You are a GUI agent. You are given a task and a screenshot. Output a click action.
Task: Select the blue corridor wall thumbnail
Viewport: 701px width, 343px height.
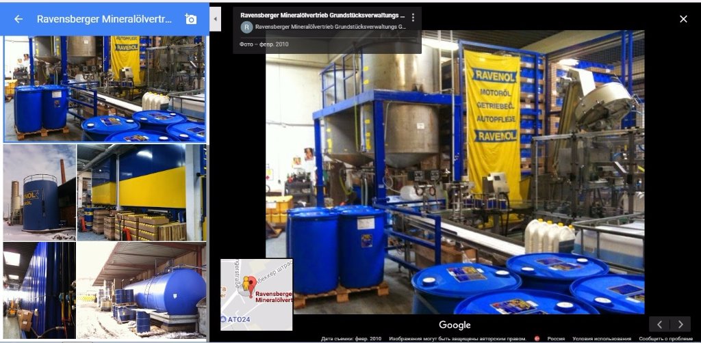point(39,290)
